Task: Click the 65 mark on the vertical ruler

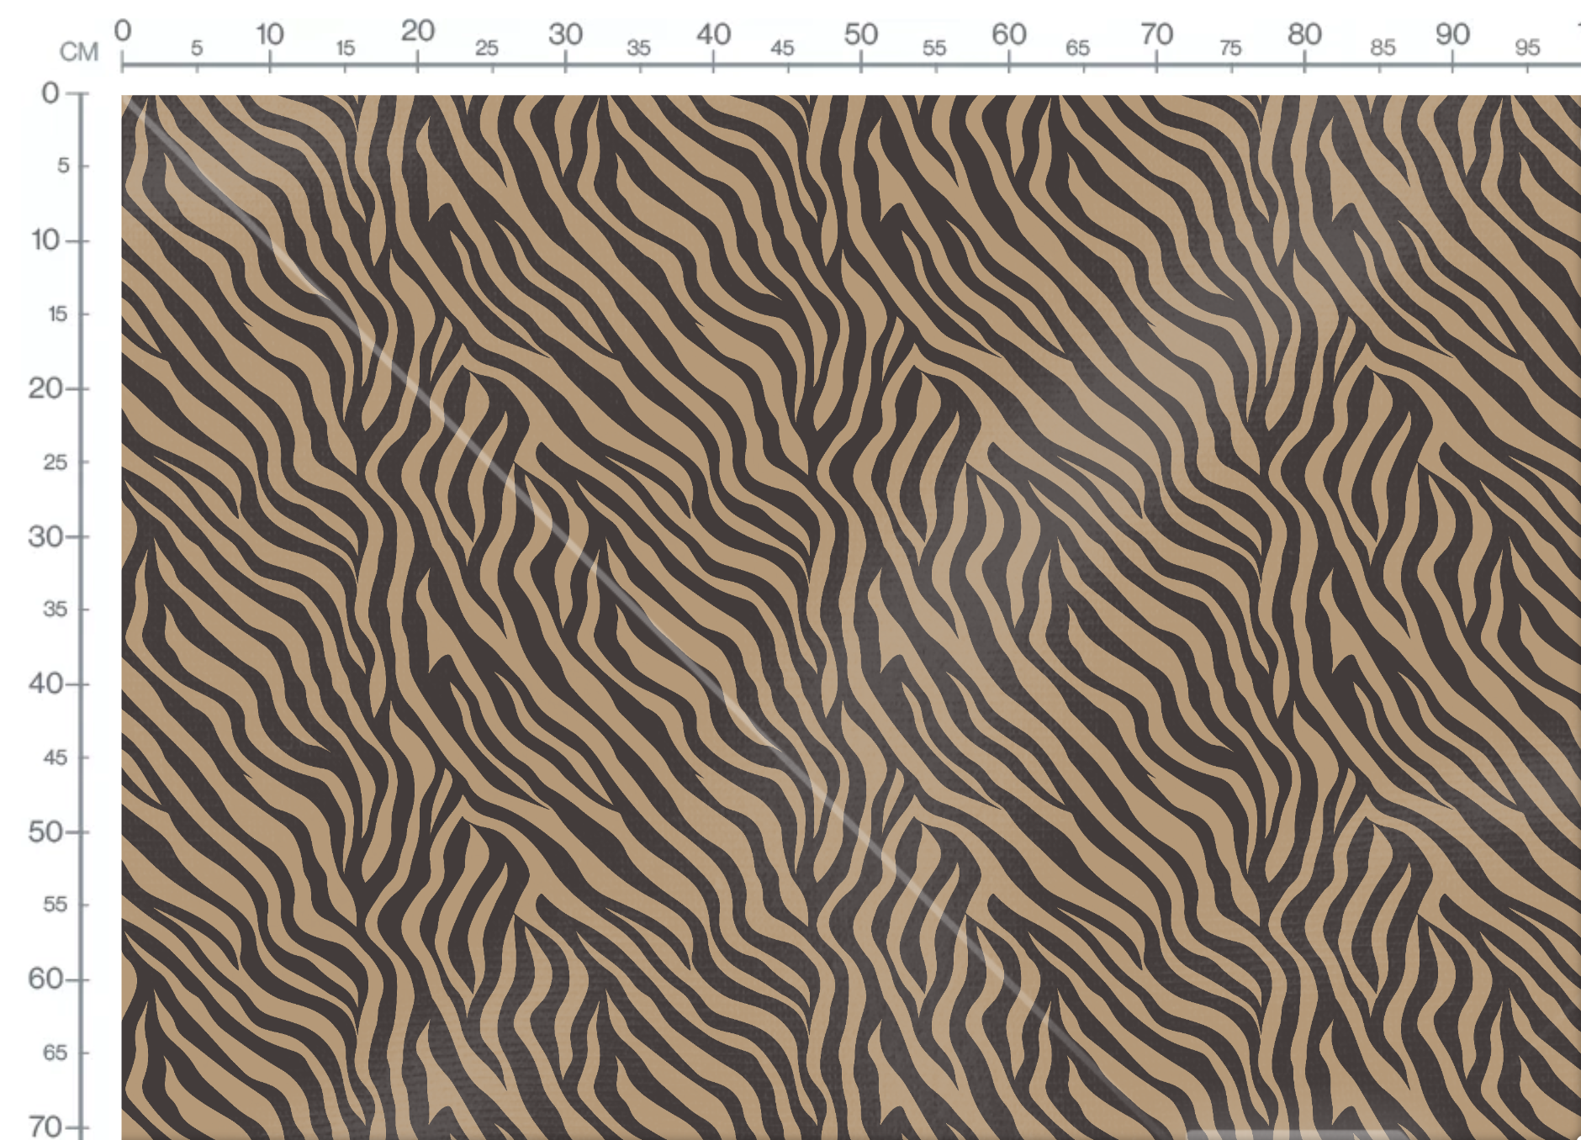Action: click(55, 1053)
